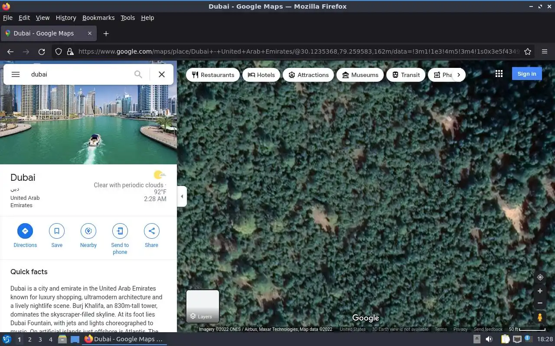Filter map by Attractions

click(x=308, y=75)
